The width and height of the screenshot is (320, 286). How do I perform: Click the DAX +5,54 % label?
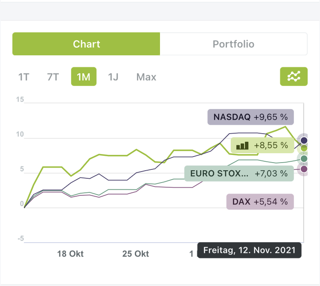[260, 202]
